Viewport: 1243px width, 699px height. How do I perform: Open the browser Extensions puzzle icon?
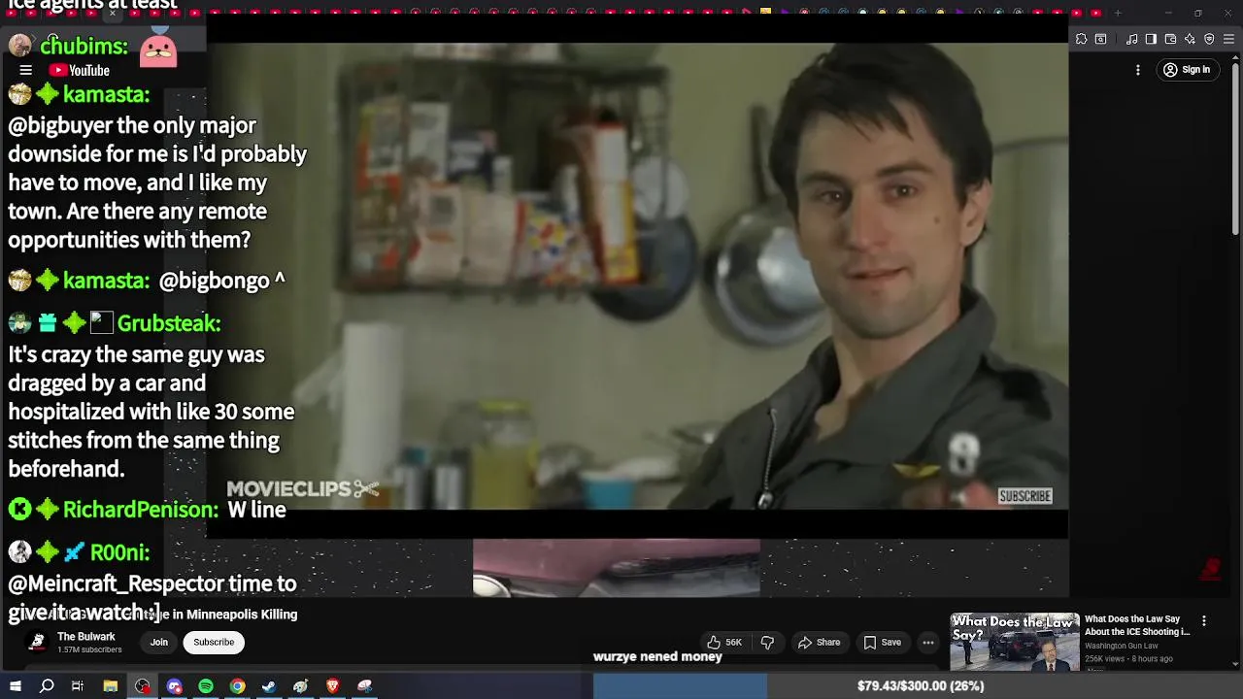[1081, 39]
